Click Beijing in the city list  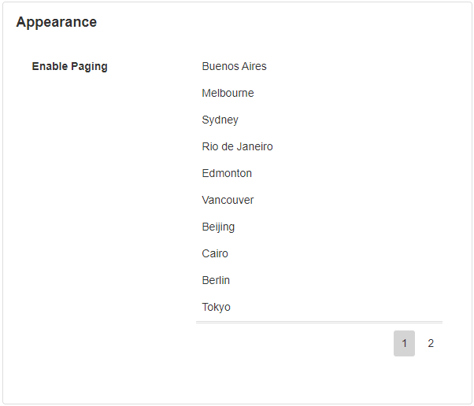(x=218, y=227)
